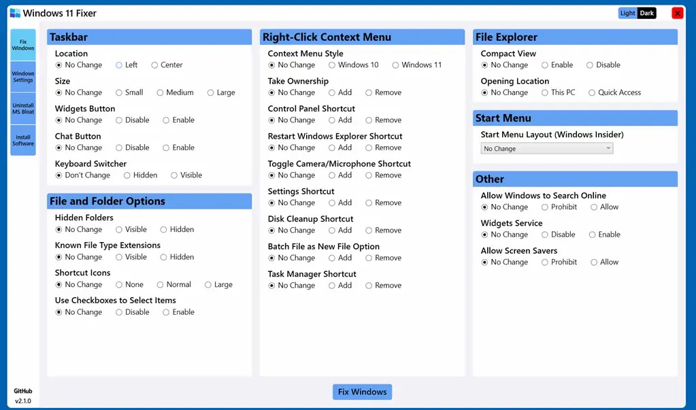The width and height of the screenshot is (696, 410).
Task: Close the Windows 11 Fixer window
Action: click(678, 14)
